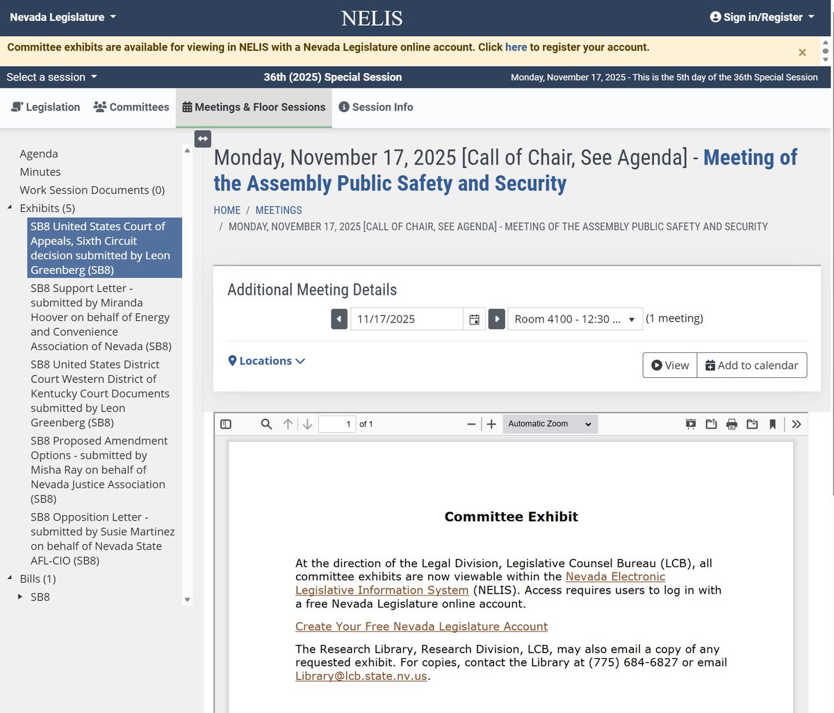Zoom out of the PDF document
Image resolution: width=834 pixels, height=713 pixels.
pyautogui.click(x=471, y=424)
